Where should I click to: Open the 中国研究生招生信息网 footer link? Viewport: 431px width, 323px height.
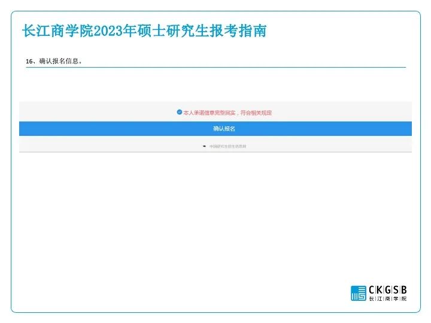227,147
